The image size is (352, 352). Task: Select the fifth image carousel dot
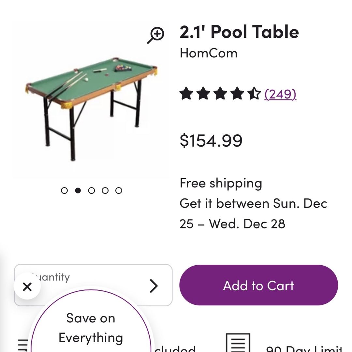119,191
